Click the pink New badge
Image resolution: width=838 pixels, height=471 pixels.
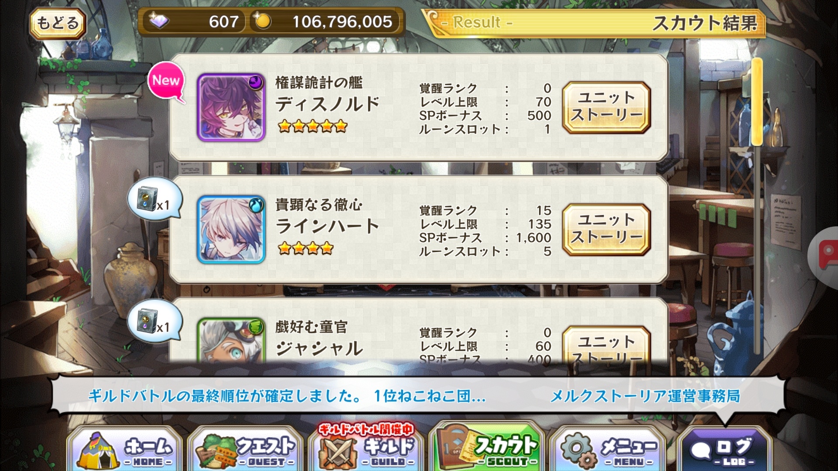[166, 82]
